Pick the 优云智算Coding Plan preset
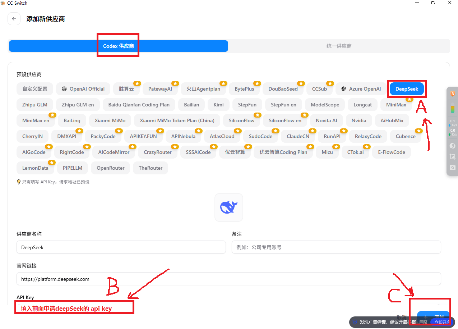The width and height of the screenshot is (458, 329). pos(283,152)
